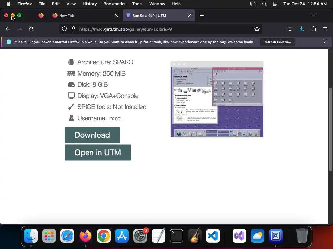Click the Refresh Firefox… button

277,42
